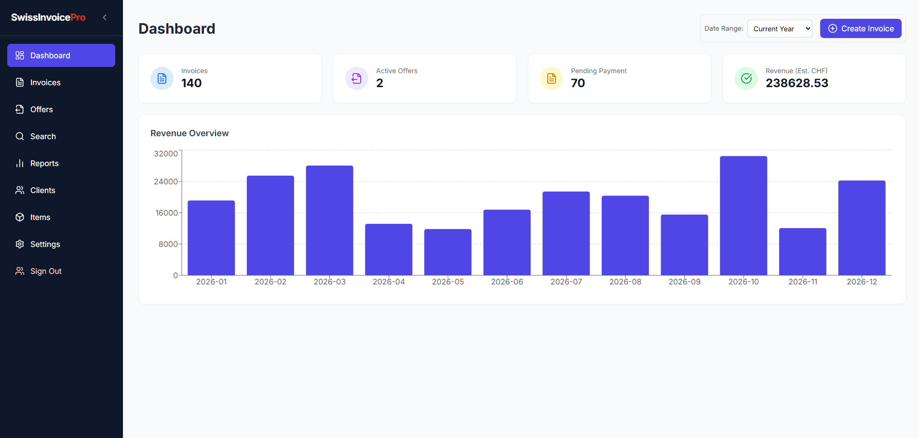Click the Invoices document icon in sidebar
Image resolution: width=919 pixels, height=438 pixels.
20,82
